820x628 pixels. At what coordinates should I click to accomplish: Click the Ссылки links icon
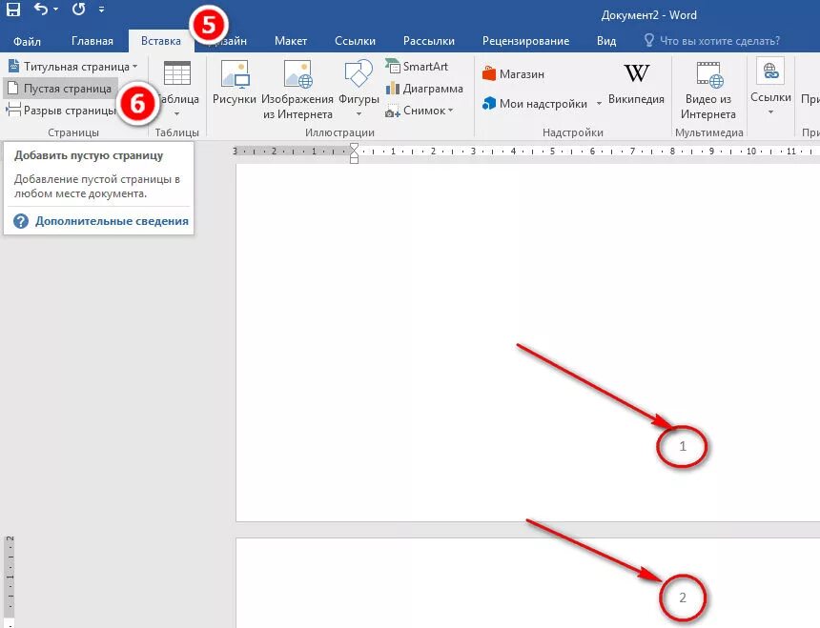770,71
